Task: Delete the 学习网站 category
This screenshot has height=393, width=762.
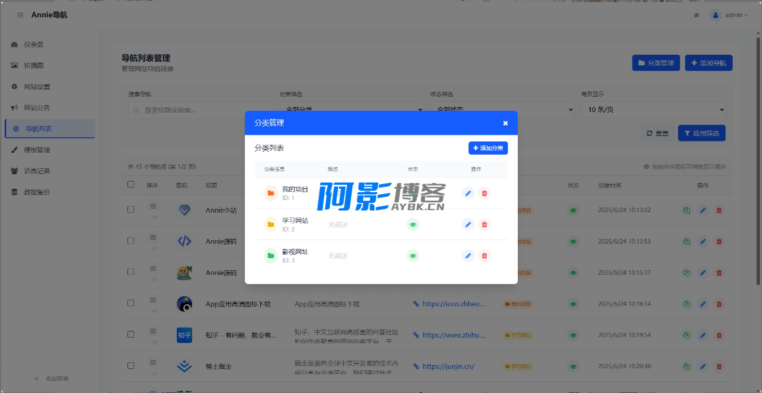Action: 484,224
